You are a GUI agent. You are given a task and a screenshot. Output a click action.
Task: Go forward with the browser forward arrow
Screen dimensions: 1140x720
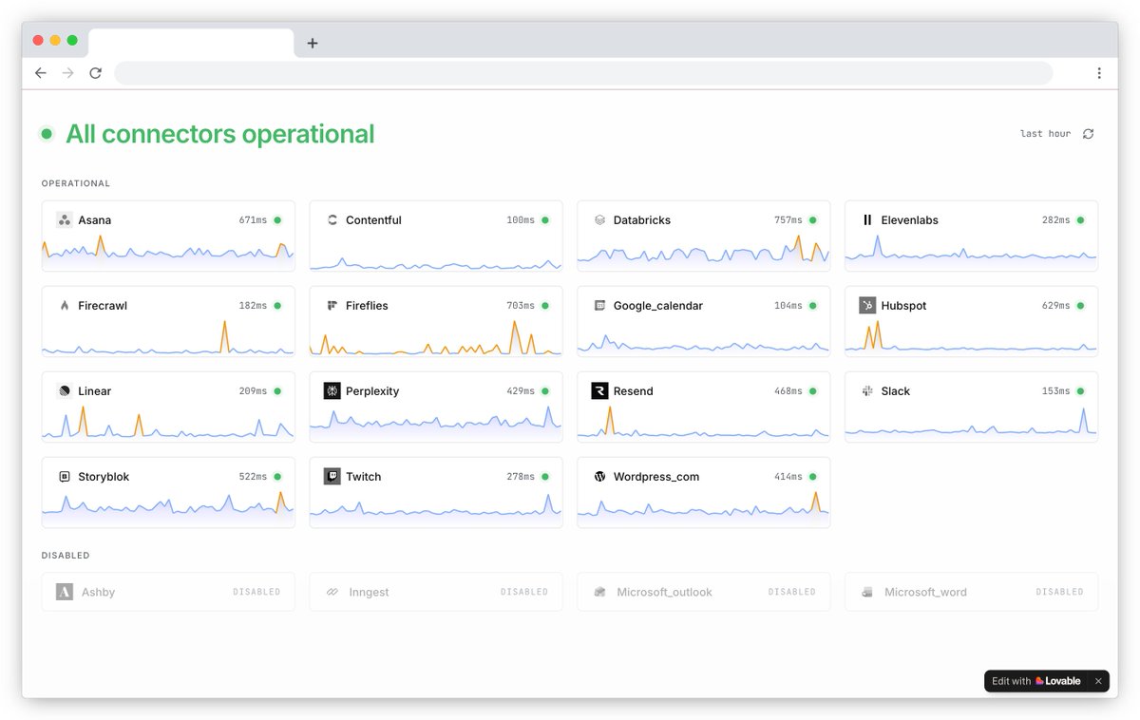click(x=67, y=73)
